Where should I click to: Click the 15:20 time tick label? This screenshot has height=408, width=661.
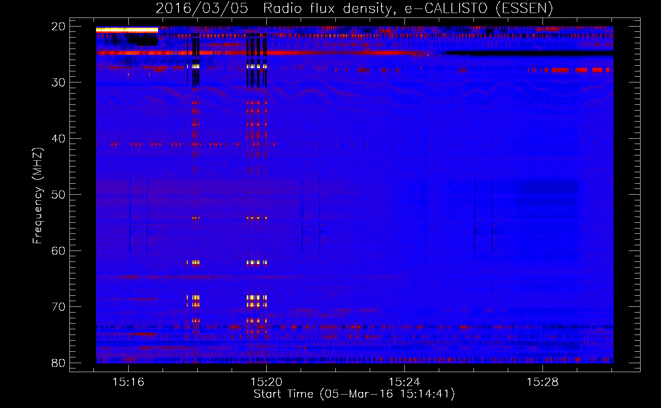pos(266,382)
